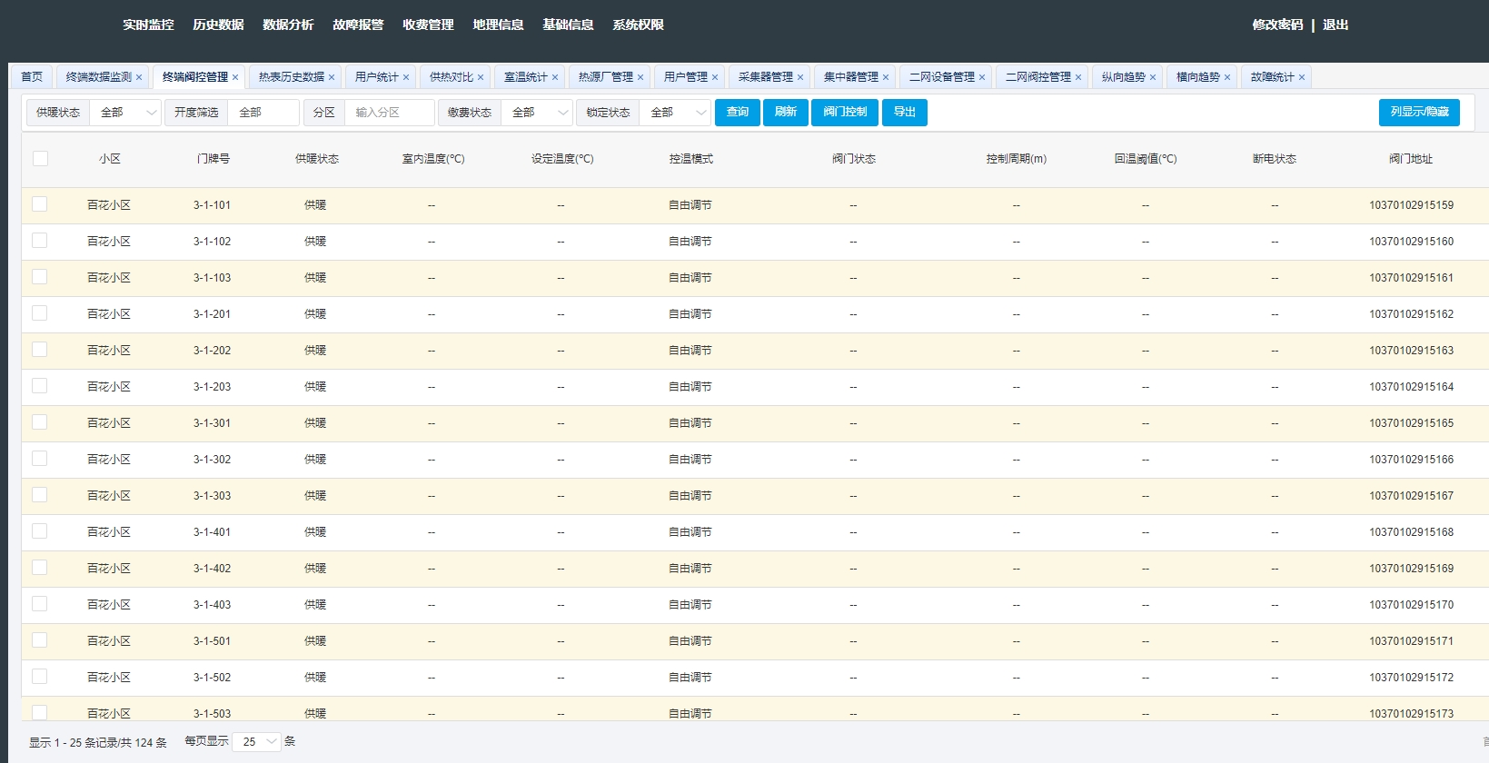Open the 实时监控 menu
Viewport: 1489px width, 763px height.
(x=148, y=25)
